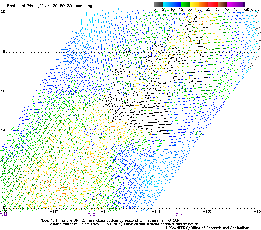The width and height of the screenshot is (261, 230).
Task: Choose the red 30-35 knots legend color
Action: click(x=213, y=4)
